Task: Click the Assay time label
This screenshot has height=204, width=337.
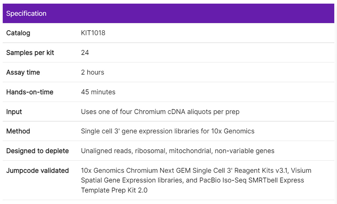Action: pyautogui.click(x=23, y=72)
